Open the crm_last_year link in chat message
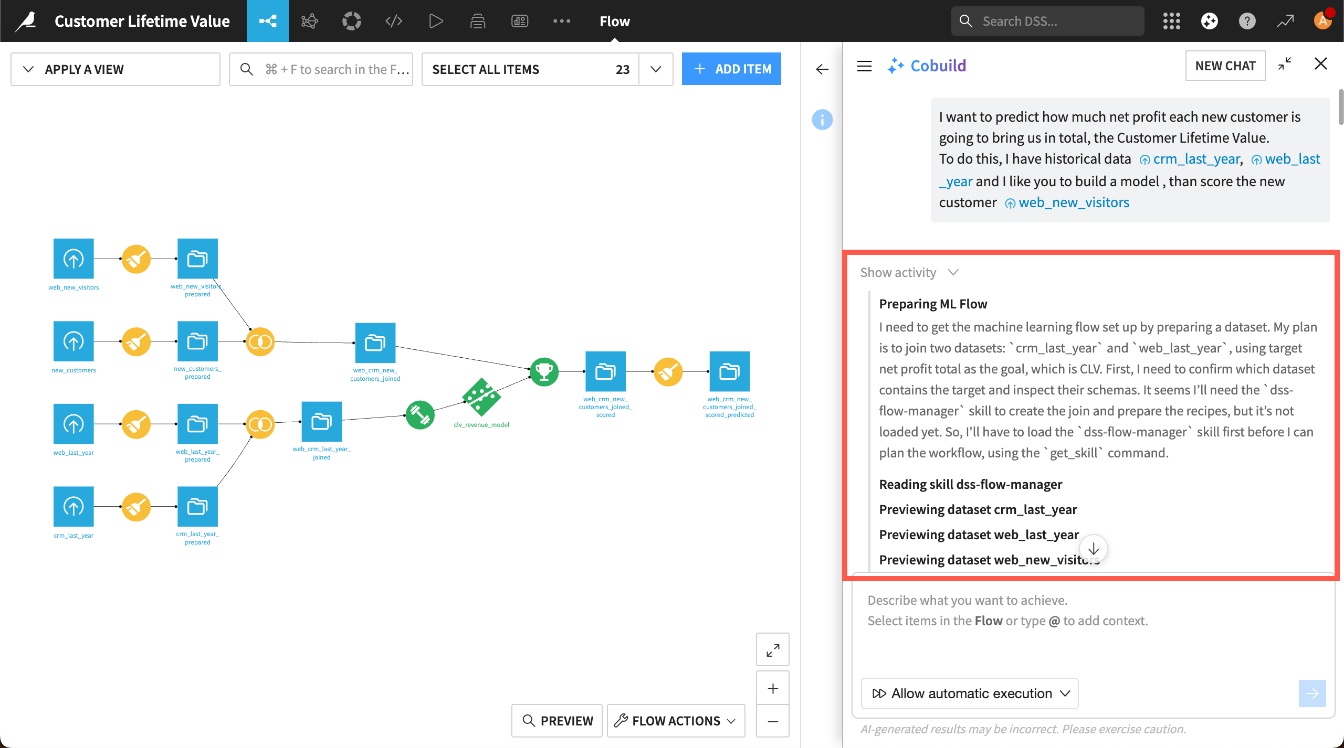The width and height of the screenshot is (1344, 748). 1190,159
